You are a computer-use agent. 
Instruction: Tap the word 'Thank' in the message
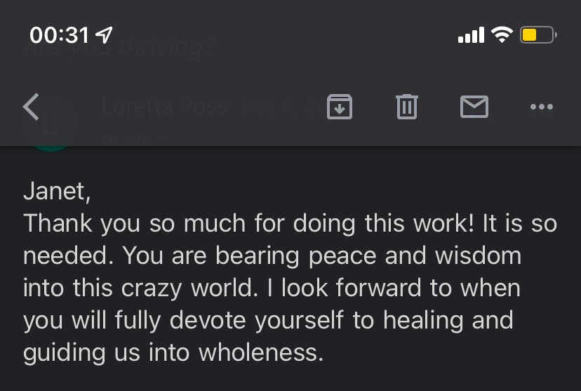[x=58, y=223]
